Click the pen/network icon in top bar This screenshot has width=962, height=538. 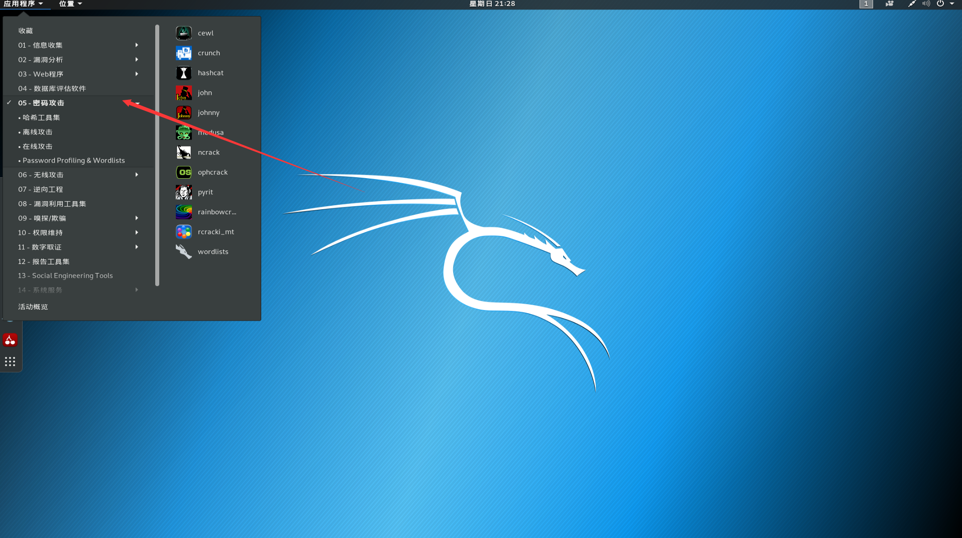[911, 4]
